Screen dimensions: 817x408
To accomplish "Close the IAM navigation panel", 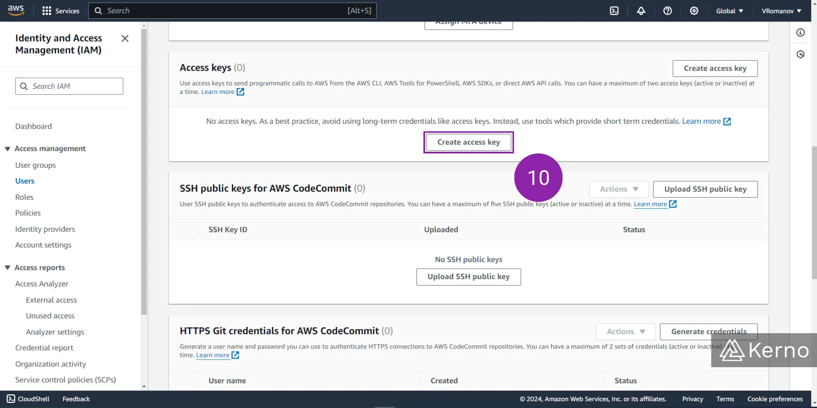I will (x=125, y=39).
